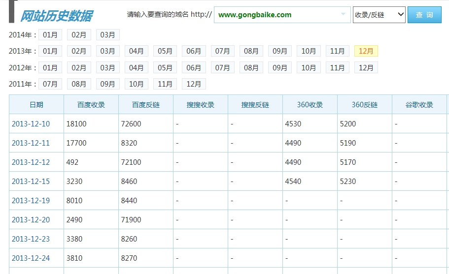Click the 71900 百度反链 cell
The image size is (449, 274).
[146, 219]
